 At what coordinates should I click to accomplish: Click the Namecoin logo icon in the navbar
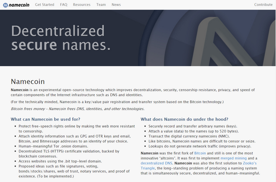tap(6, 5)
